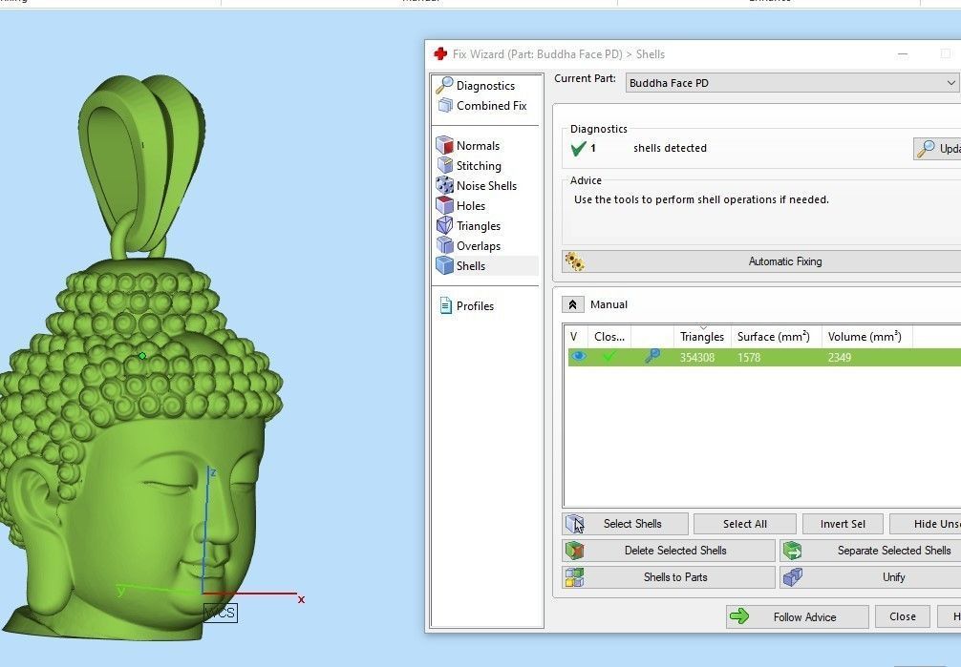Click the Shells to Parts icon
This screenshot has width=961, height=667.
pos(574,577)
